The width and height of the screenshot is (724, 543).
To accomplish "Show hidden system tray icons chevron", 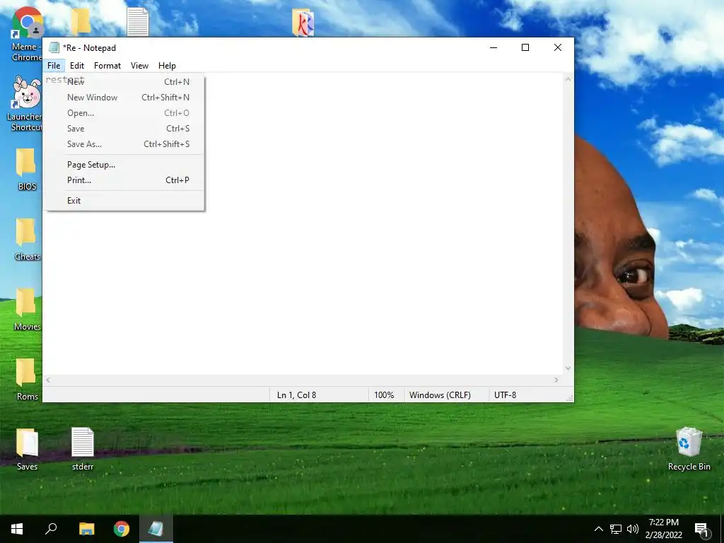I will click(x=598, y=529).
